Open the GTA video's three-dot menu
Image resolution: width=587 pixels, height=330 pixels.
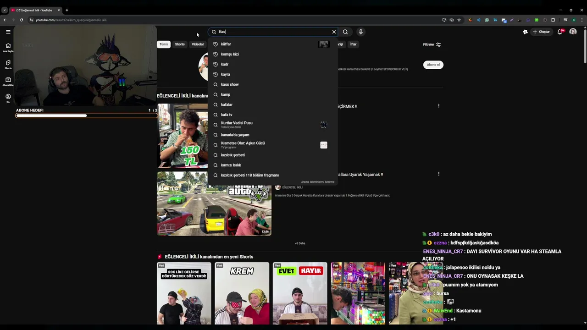[x=438, y=174]
